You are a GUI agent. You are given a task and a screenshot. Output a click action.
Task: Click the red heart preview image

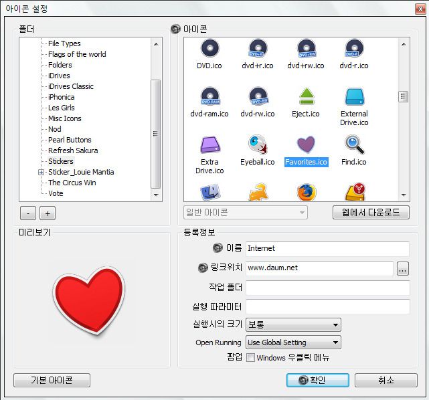[89, 300]
